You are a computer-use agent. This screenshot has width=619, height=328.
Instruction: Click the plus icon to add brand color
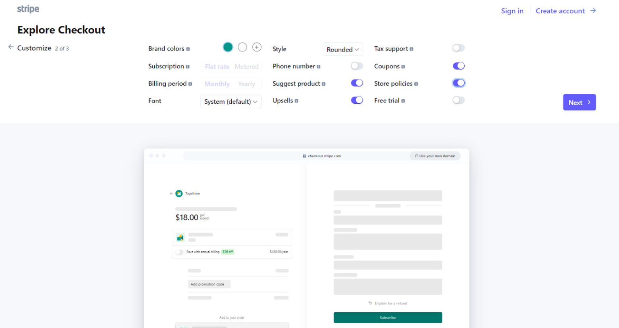tap(257, 47)
